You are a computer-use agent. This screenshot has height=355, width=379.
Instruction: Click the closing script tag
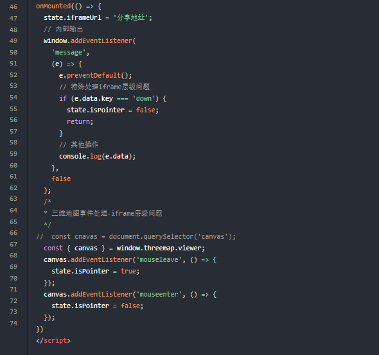pos(53,340)
